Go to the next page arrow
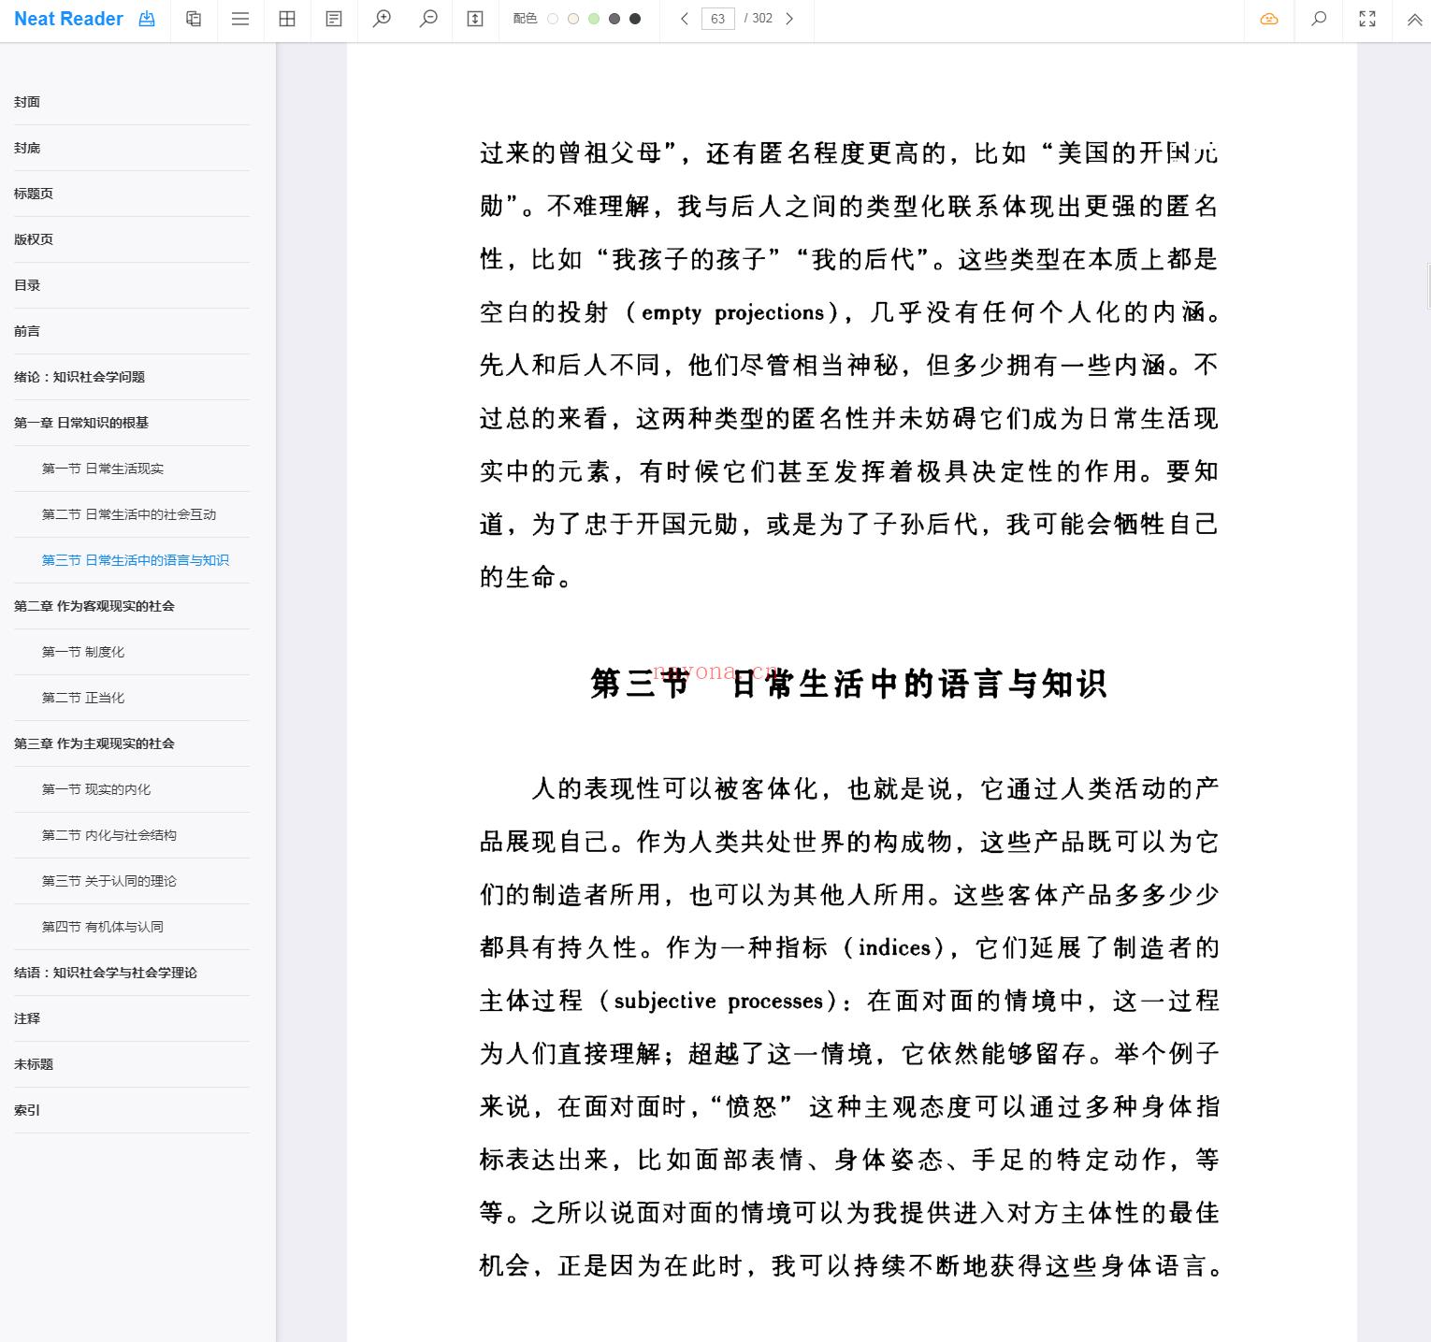 point(789,19)
